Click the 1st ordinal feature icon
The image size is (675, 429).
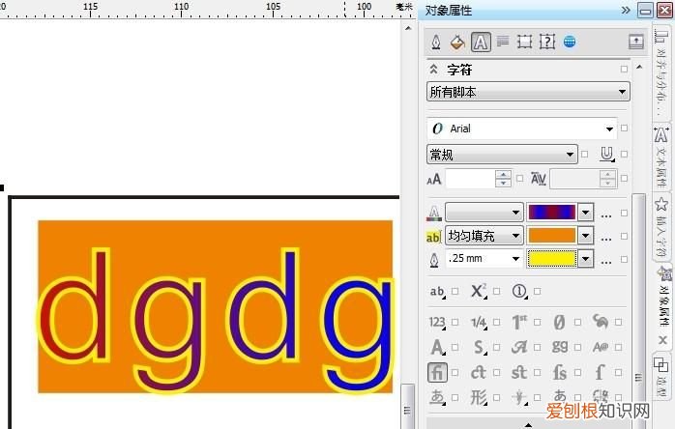point(519,322)
